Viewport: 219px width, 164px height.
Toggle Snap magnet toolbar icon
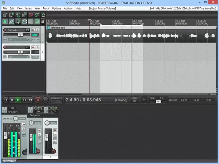[37, 22]
